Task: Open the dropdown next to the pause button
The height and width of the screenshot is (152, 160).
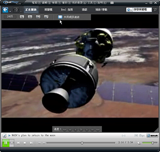Action: [x=12, y=143]
